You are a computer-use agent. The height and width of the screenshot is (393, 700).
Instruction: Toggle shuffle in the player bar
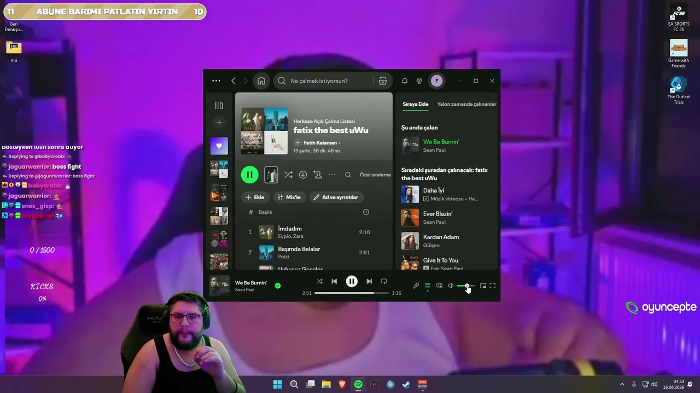319,281
